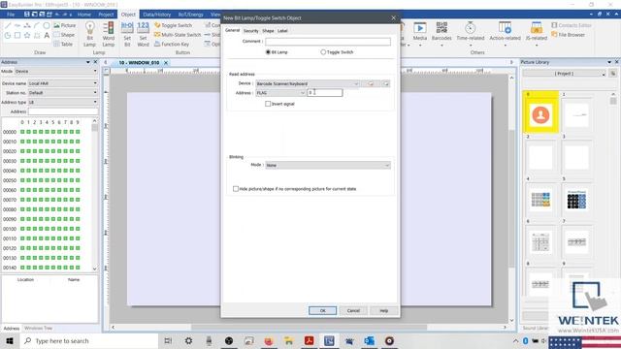
Task: Open the Time-related objects group
Action: tap(470, 34)
